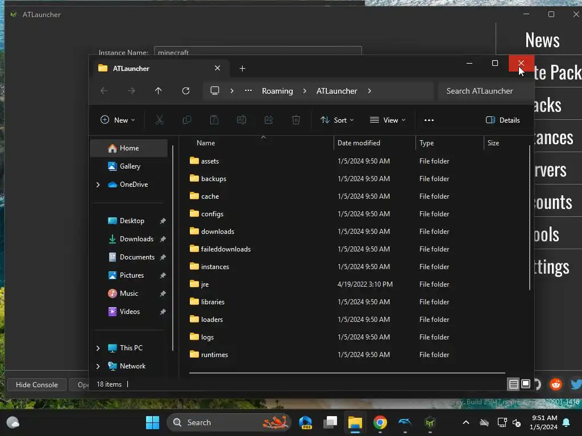Screen dimensions: 582x436
Task: Open Downloads quick access item
Action: [x=129, y=239]
